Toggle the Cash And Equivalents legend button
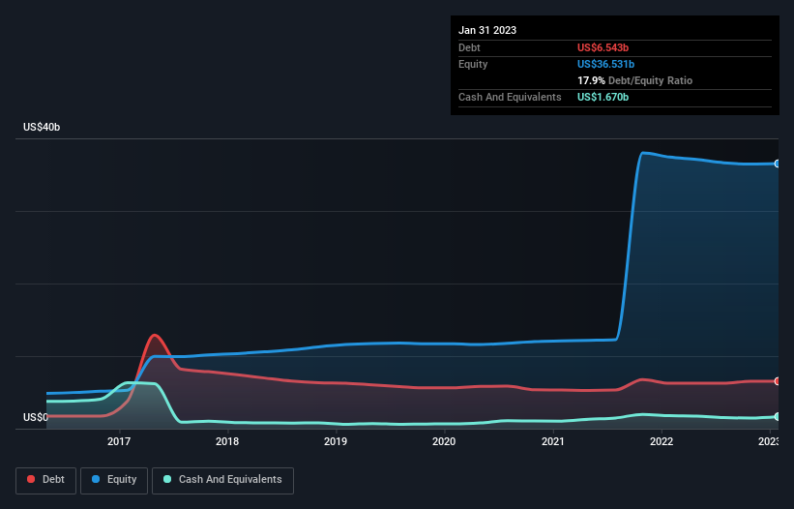The height and width of the screenshot is (509, 794). click(222, 480)
